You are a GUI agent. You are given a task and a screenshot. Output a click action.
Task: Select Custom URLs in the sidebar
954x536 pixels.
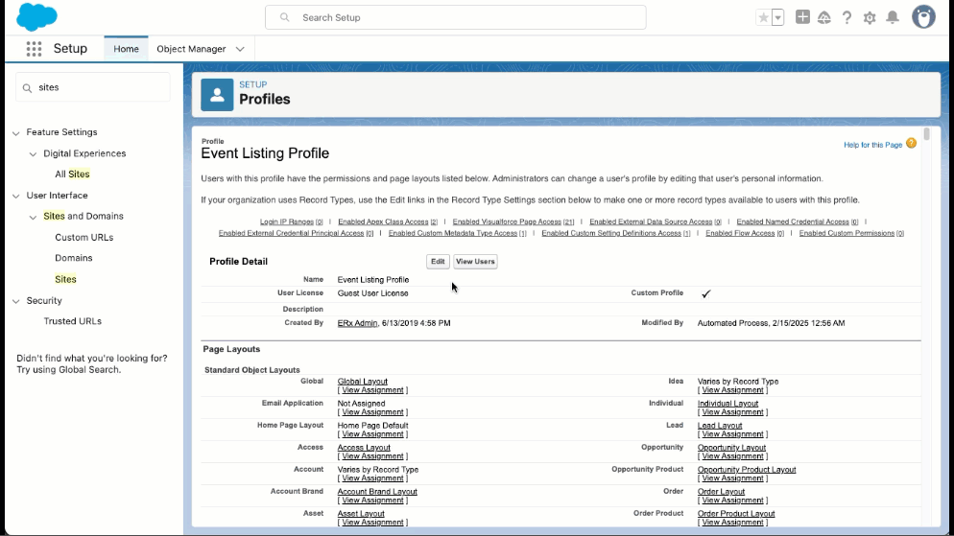point(84,237)
